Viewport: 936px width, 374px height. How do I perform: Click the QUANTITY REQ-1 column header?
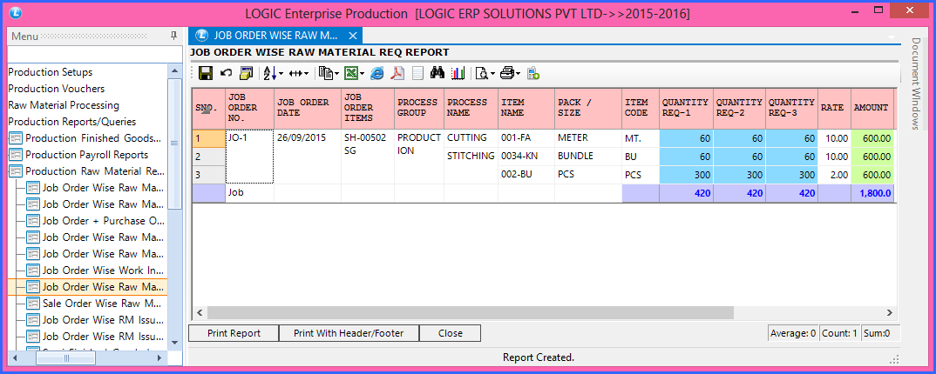click(x=686, y=108)
